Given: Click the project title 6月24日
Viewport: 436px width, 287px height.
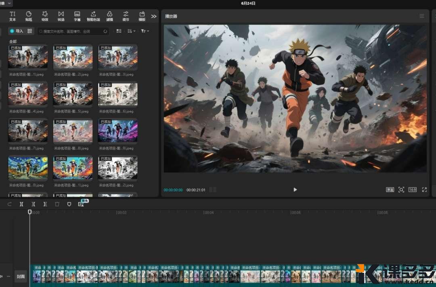Looking at the screenshot, I should [x=248, y=3].
